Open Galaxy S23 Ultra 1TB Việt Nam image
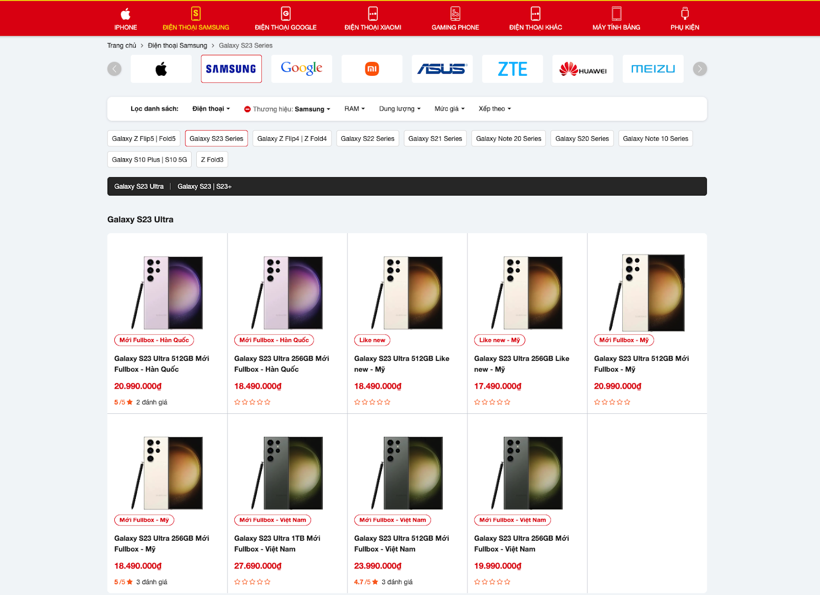 287,473
